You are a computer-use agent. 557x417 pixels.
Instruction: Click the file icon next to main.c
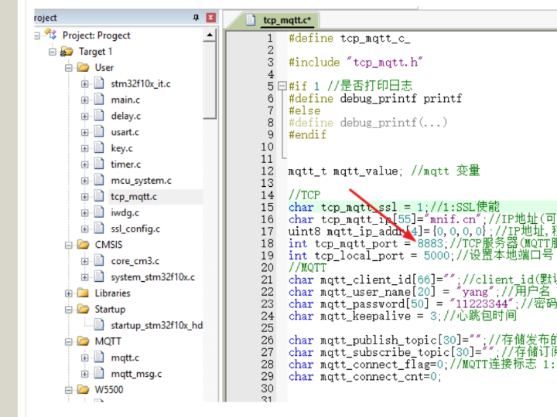click(99, 100)
